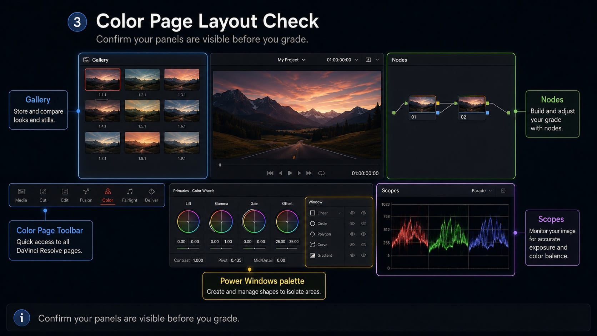Click the Pivot value 0.435
The width and height of the screenshot is (597, 336).
[236, 260]
